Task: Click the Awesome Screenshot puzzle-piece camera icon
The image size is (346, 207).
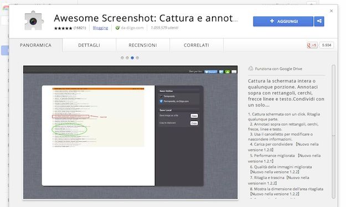Action: 34,20
